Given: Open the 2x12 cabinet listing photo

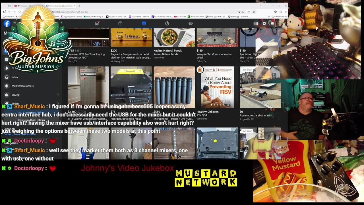Looking at the screenshot, I should [x=88, y=87].
